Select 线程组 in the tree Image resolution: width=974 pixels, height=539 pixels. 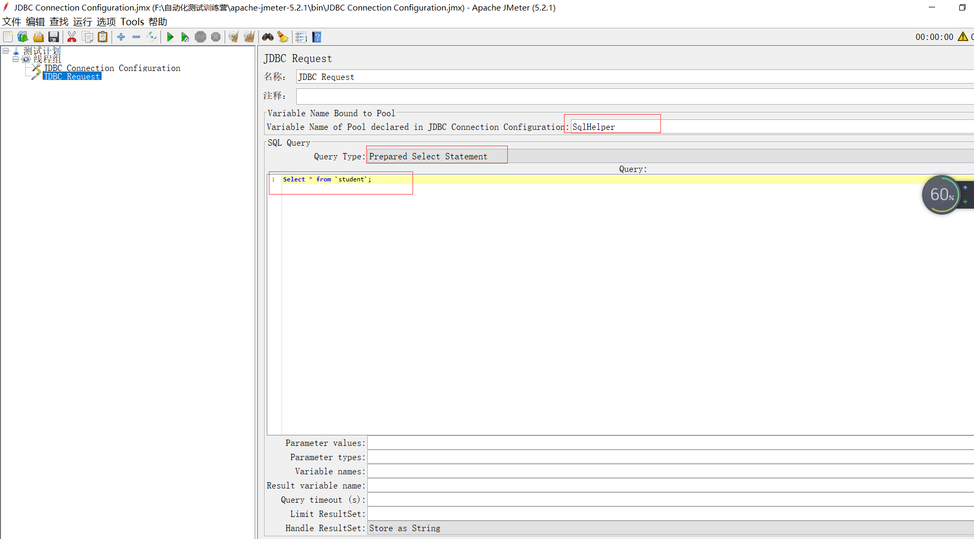pyautogui.click(x=47, y=59)
